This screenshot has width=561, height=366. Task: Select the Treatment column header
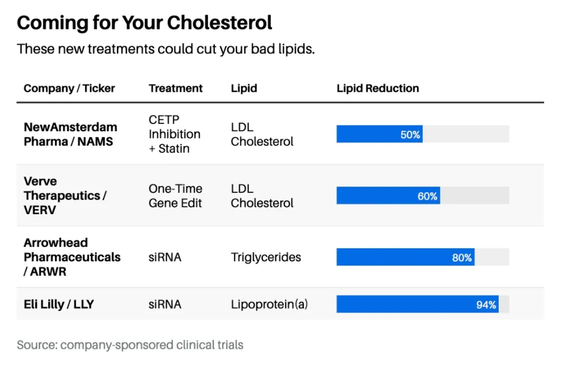[x=176, y=88]
